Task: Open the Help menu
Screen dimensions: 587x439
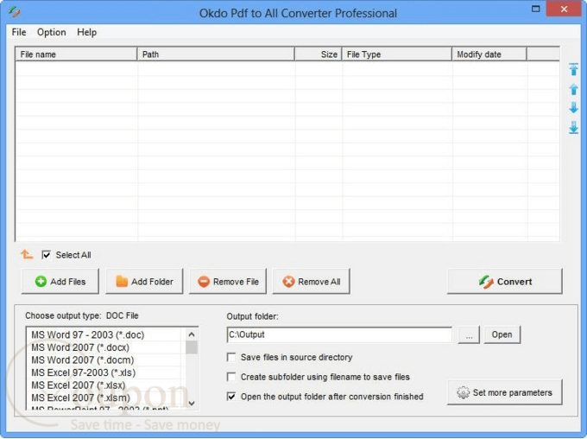Action: pos(86,32)
